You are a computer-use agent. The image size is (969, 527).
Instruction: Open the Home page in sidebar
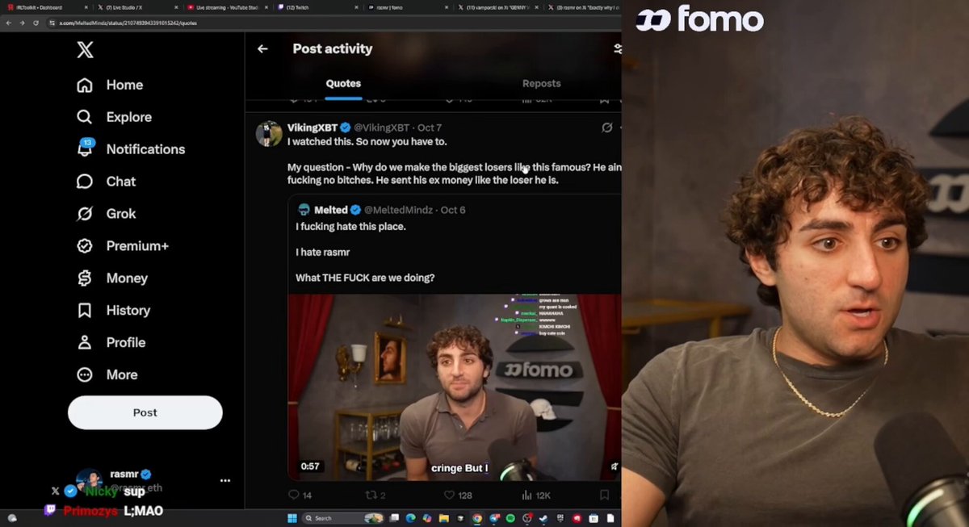(110, 85)
